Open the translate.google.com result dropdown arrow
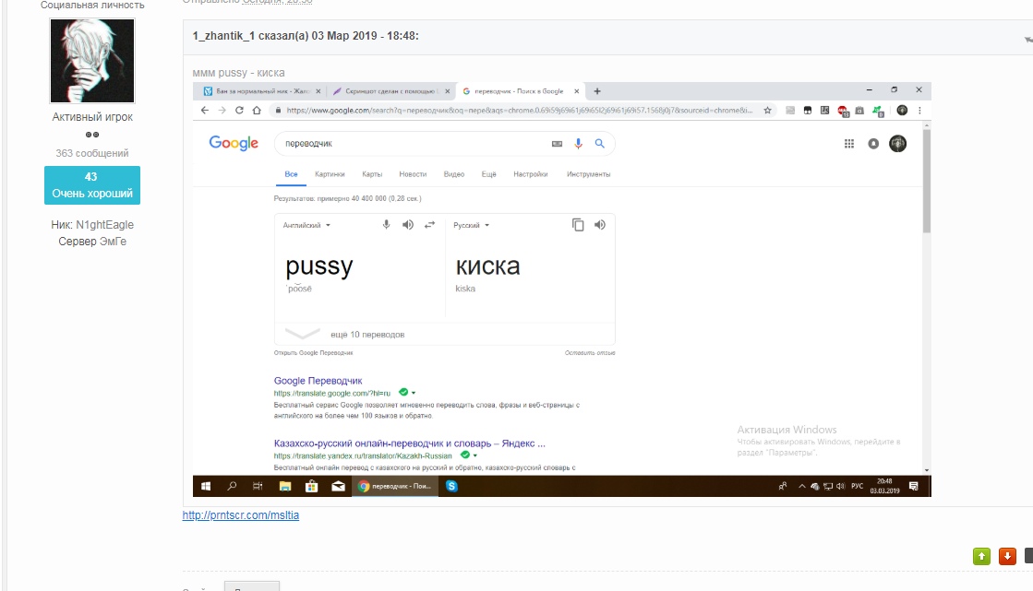Viewport: 1033px width, 591px height. [414, 393]
